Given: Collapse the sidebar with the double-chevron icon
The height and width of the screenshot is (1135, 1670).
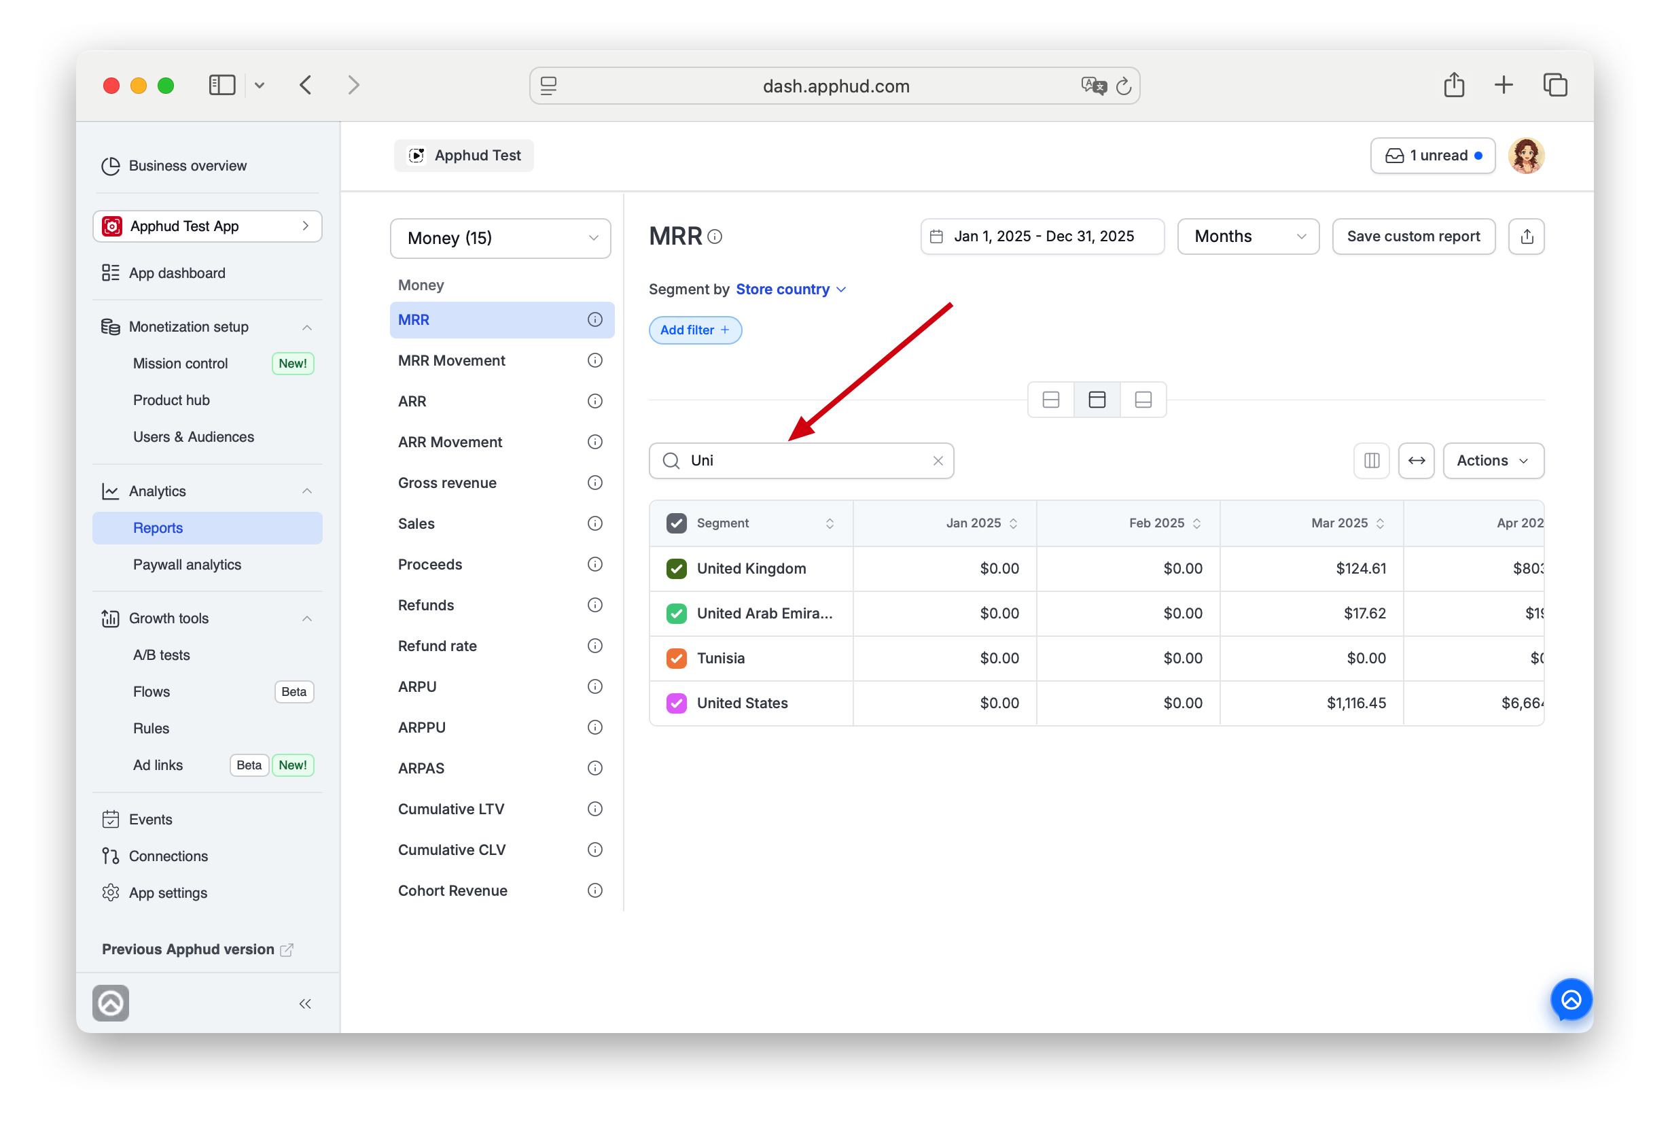Looking at the screenshot, I should pyautogui.click(x=306, y=1003).
